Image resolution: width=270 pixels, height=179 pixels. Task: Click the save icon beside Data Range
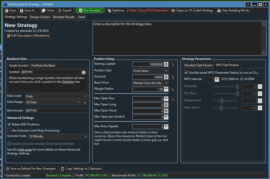tap(85, 102)
